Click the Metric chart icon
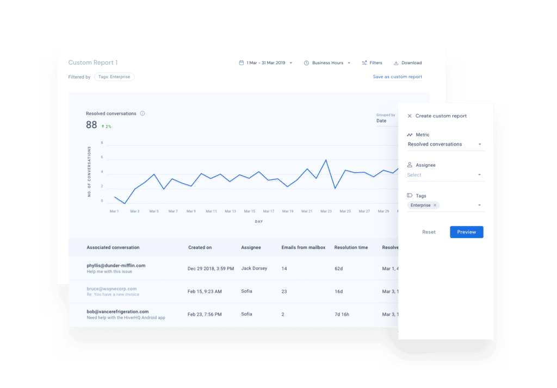 pos(410,135)
